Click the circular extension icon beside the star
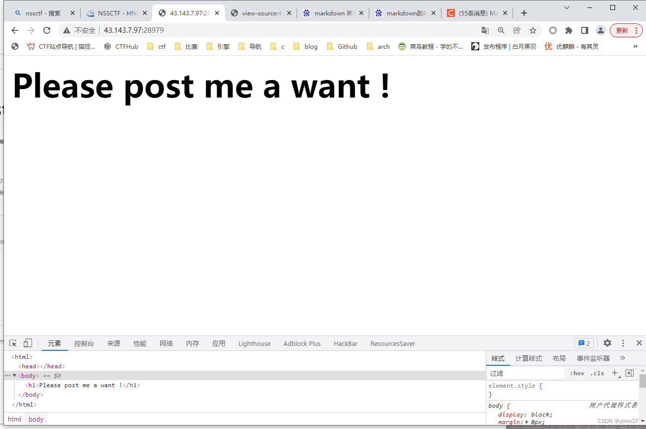Image resolution: width=646 pixels, height=429 pixels. (x=553, y=30)
